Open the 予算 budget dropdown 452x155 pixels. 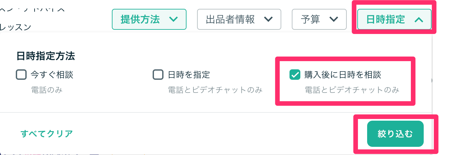coord(319,19)
